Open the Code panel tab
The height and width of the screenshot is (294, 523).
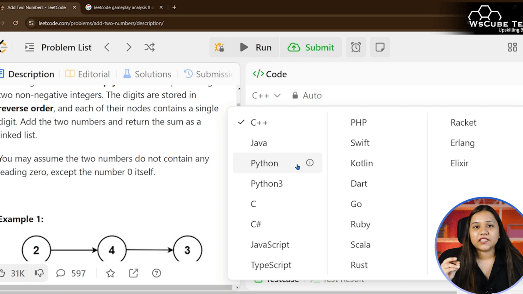pos(270,74)
